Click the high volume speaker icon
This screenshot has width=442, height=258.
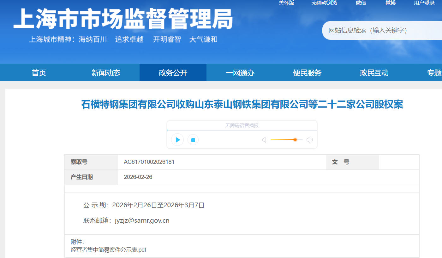pyautogui.click(x=309, y=140)
